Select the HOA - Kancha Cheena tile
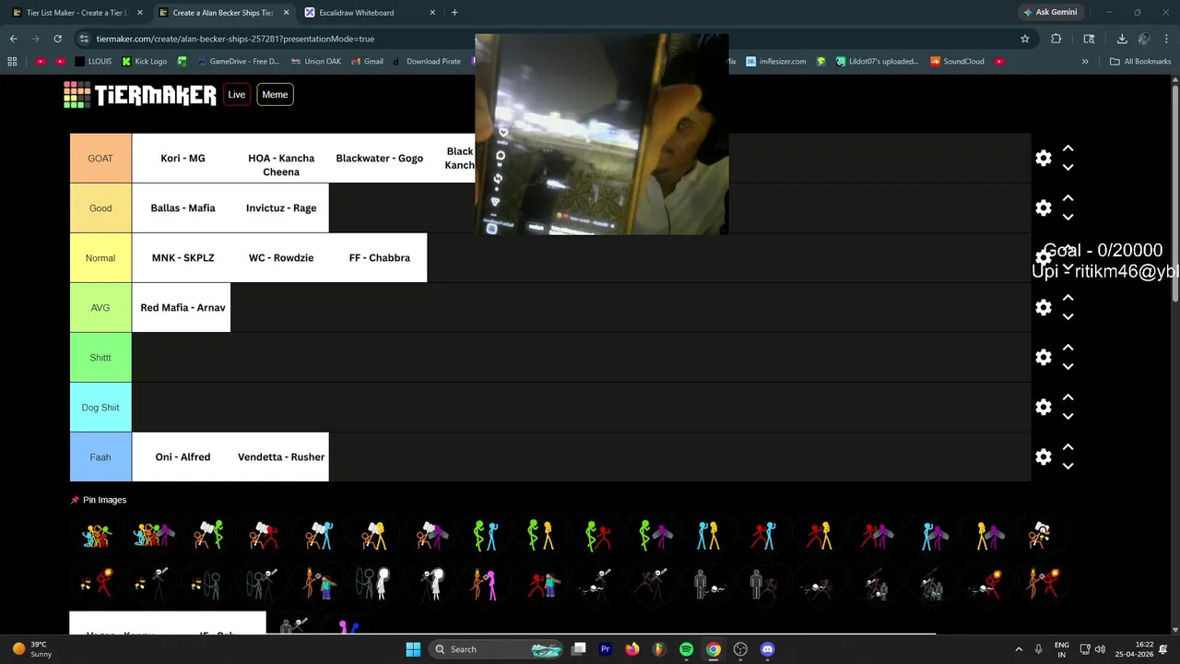The height and width of the screenshot is (664, 1180). pos(280,159)
